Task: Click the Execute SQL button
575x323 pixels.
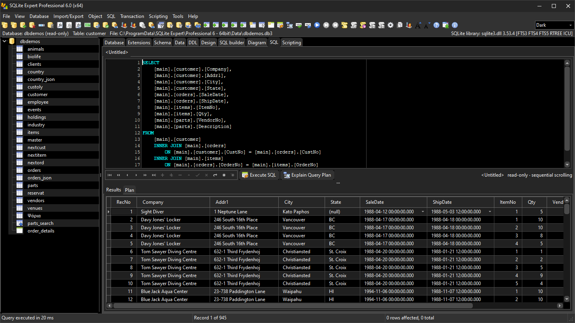Action: click(x=259, y=175)
